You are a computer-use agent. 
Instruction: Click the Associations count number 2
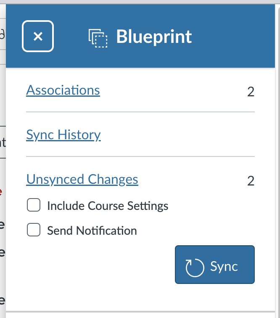click(x=251, y=92)
